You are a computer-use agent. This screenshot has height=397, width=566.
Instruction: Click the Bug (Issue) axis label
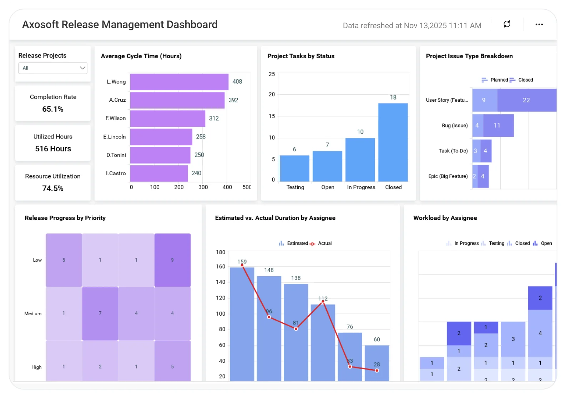pyautogui.click(x=455, y=125)
